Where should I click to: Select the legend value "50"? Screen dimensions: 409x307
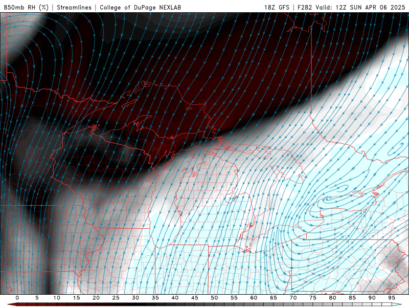(x=214, y=298)
